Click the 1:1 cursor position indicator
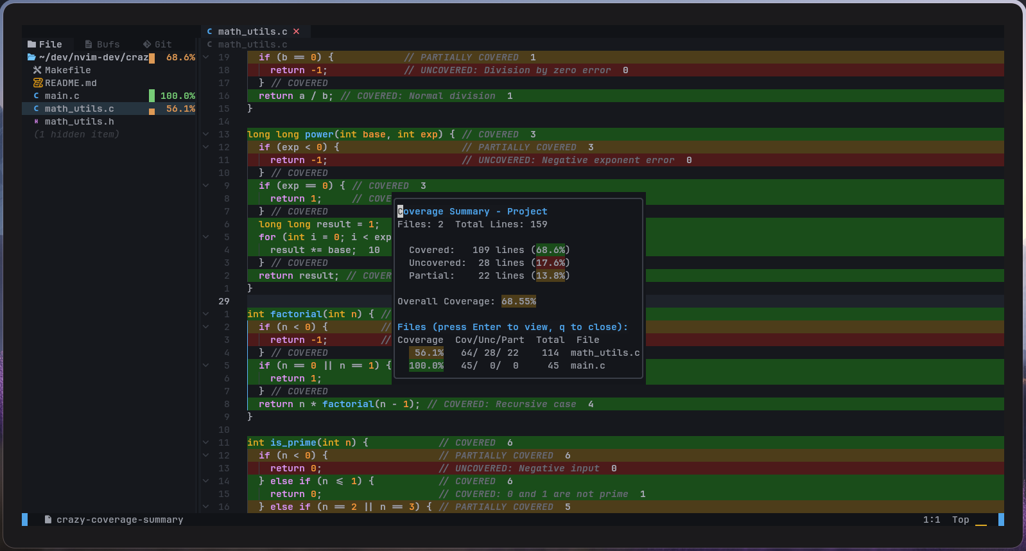The width and height of the screenshot is (1026, 551). point(932,520)
